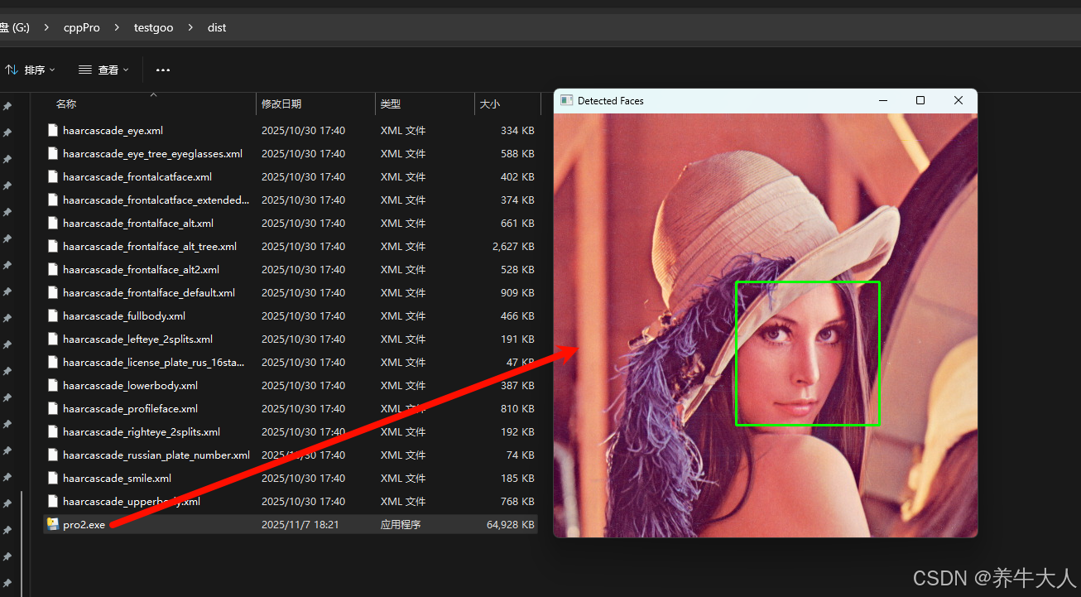
Task: Click the 应用程序 type cell
Action: click(x=401, y=525)
